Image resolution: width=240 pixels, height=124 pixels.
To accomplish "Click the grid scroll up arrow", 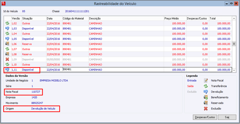I will [x=234, y=18].
